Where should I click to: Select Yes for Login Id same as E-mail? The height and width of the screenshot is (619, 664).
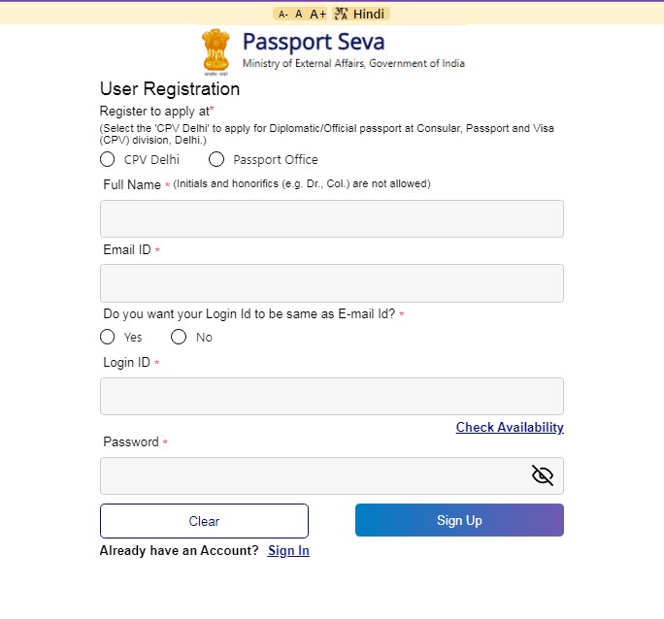click(108, 337)
